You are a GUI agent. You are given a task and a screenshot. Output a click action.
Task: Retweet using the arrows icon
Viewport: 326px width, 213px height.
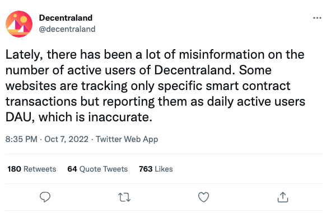(x=124, y=197)
